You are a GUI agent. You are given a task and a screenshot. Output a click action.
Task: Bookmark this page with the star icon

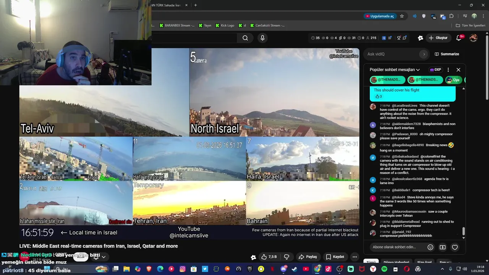click(x=402, y=16)
